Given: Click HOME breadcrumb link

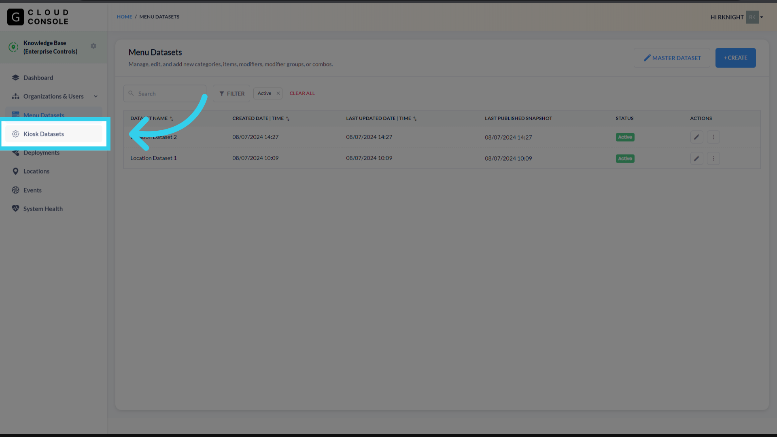Looking at the screenshot, I should coord(124,17).
